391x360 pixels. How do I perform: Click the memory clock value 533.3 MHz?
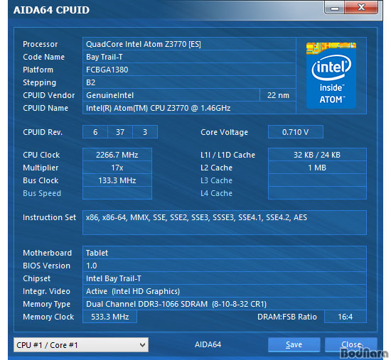(x=110, y=317)
